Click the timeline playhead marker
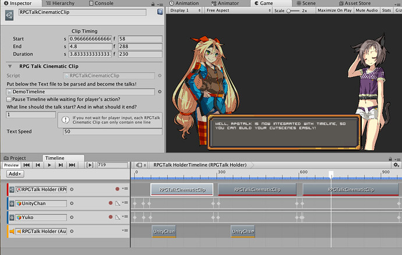This screenshot has height=255, width=402. (331, 173)
